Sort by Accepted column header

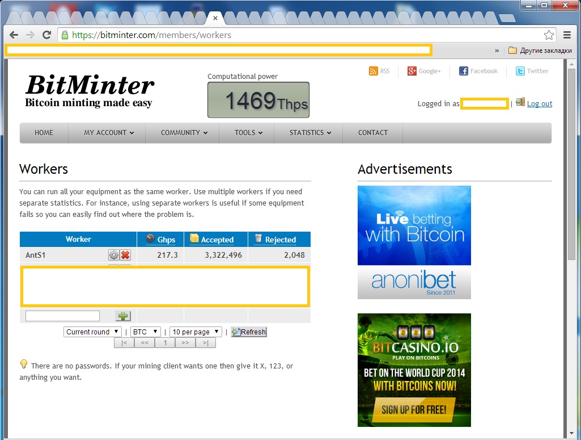(216, 239)
